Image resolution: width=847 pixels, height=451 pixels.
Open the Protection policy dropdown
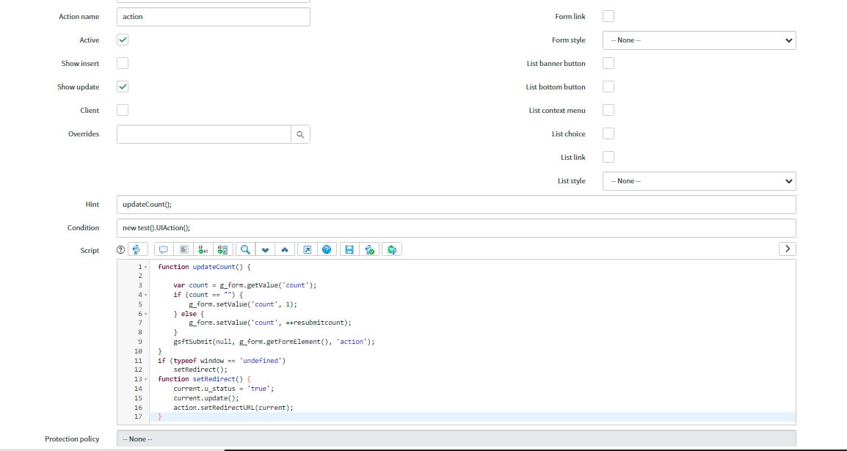(x=455, y=439)
